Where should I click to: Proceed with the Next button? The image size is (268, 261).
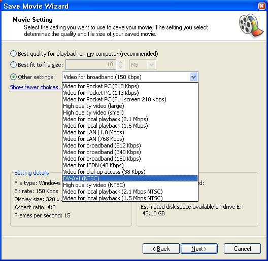click(199, 249)
